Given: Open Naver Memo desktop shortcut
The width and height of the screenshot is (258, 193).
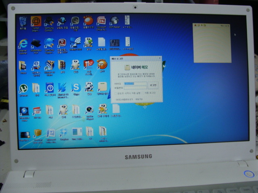Looking at the screenshot, I should [x=102, y=88].
